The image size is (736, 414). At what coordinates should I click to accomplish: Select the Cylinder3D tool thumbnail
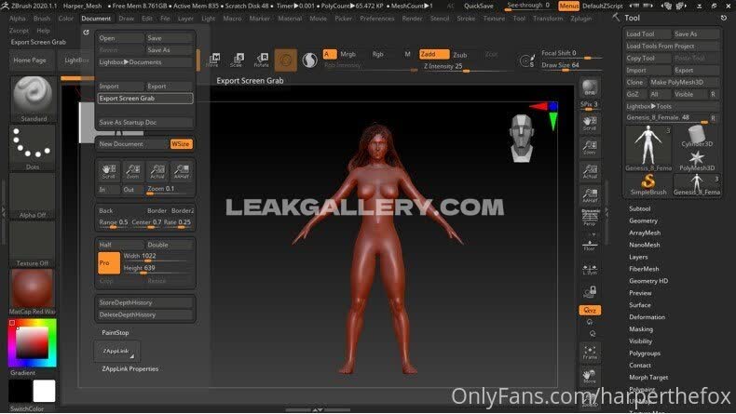[x=697, y=137]
